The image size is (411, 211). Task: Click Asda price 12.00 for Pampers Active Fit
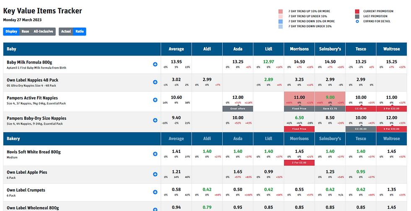(238, 97)
